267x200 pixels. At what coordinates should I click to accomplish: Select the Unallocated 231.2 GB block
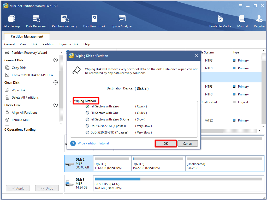pos(225,163)
